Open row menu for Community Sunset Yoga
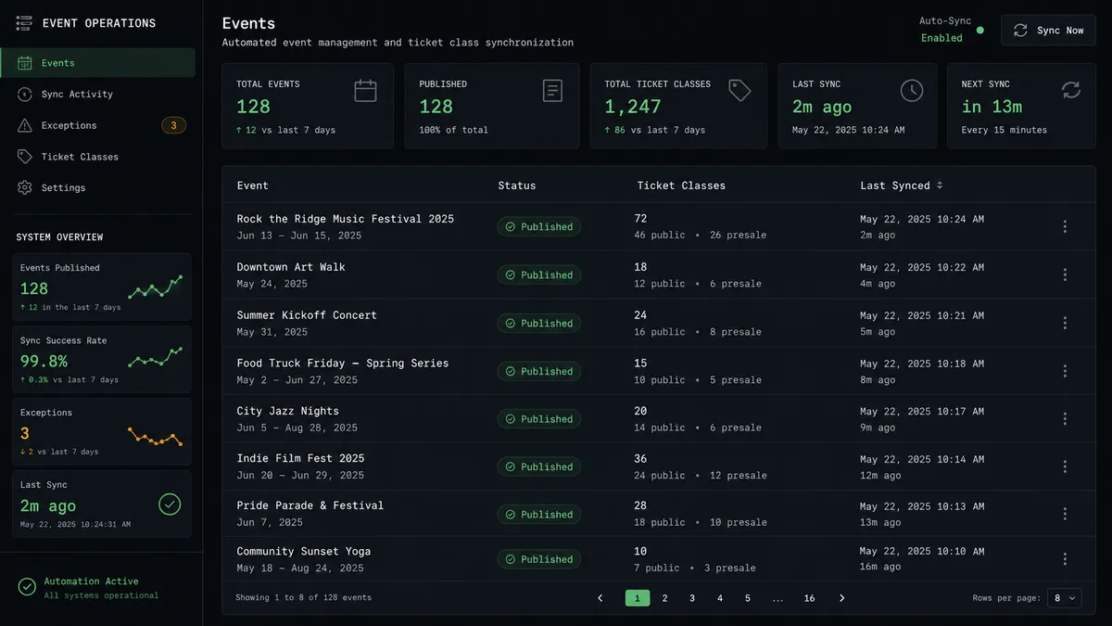The width and height of the screenshot is (1112, 626). point(1065,559)
